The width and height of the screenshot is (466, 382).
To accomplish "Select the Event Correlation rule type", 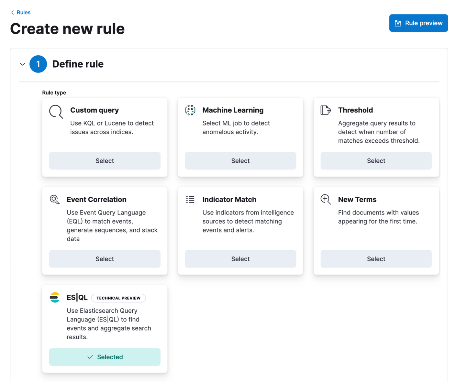I will click(x=105, y=259).
